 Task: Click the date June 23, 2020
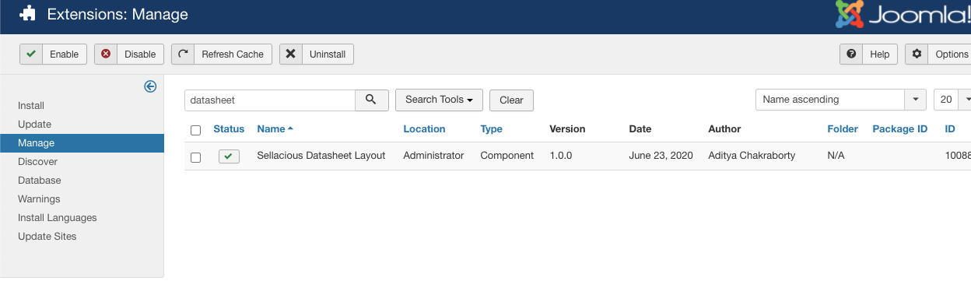pyautogui.click(x=661, y=156)
